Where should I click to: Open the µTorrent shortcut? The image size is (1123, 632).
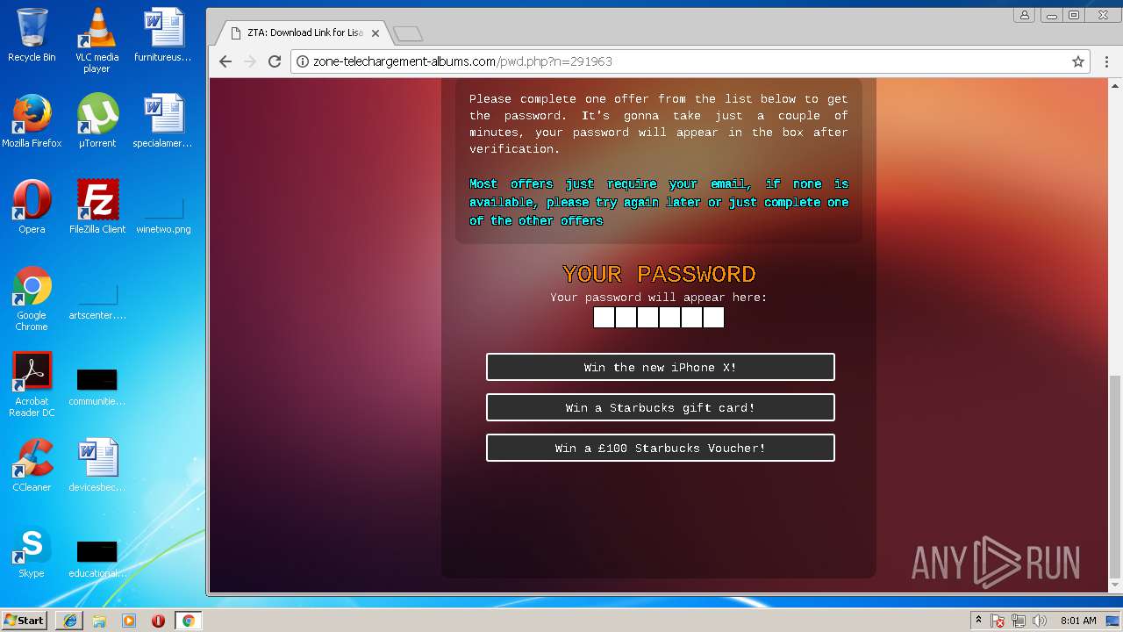97,121
